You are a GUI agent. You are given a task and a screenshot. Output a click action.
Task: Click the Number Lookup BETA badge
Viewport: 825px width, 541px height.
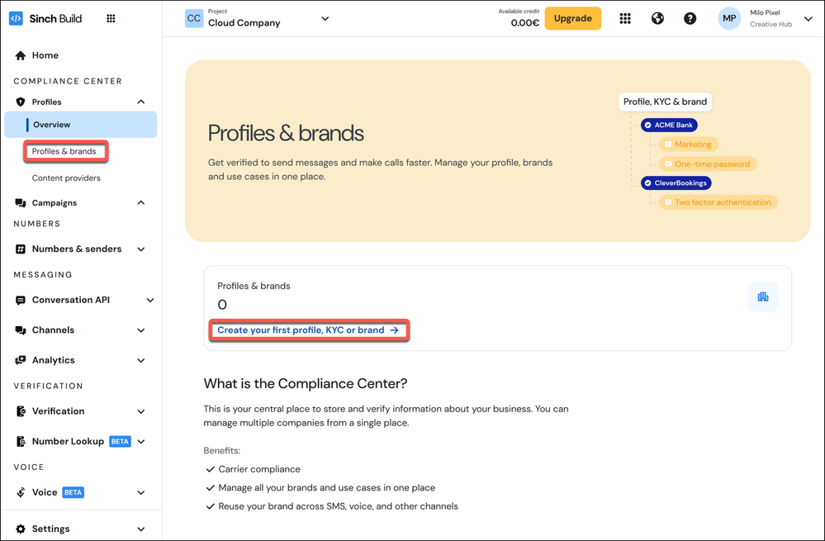[x=120, y=441]
